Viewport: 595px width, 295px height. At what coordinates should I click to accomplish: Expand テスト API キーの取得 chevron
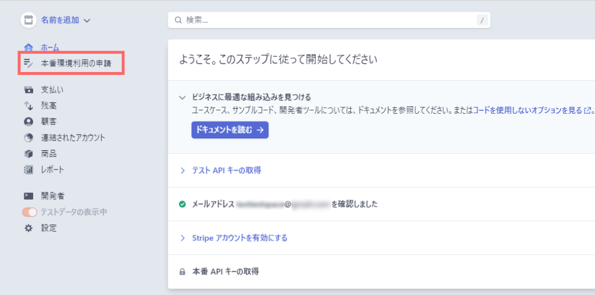pos(182,171)
